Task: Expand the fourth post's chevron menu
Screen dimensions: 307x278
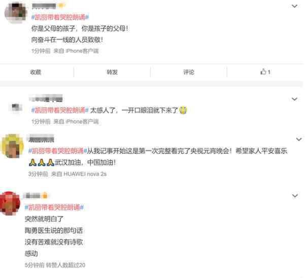Action: [x=295, y=196]
